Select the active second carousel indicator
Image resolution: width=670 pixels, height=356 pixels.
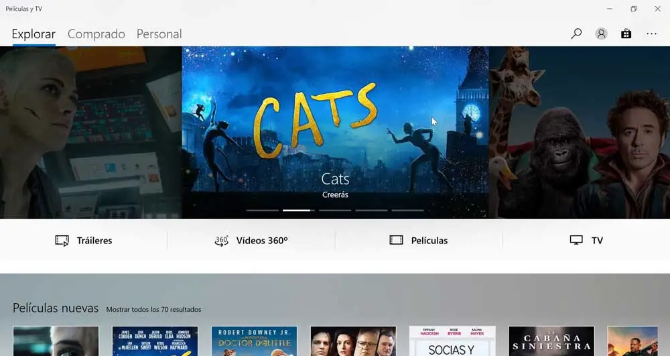pyautogui.click(x=299, y=211)
